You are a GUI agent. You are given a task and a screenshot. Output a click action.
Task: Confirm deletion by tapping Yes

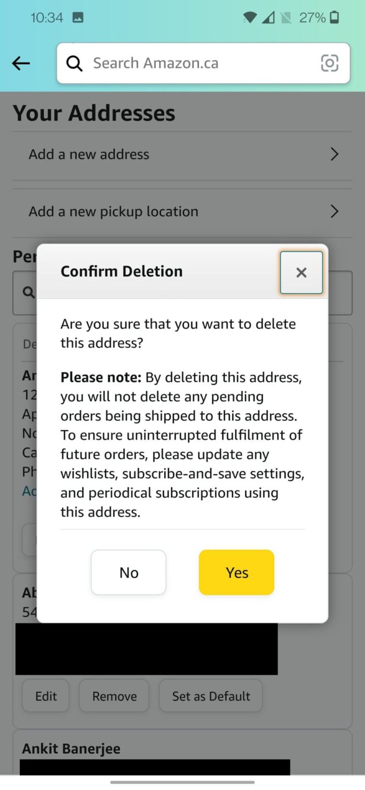[x=236, y=572]
